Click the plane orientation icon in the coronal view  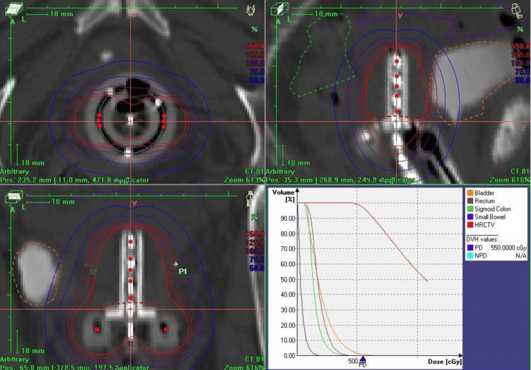coord(14,197)
